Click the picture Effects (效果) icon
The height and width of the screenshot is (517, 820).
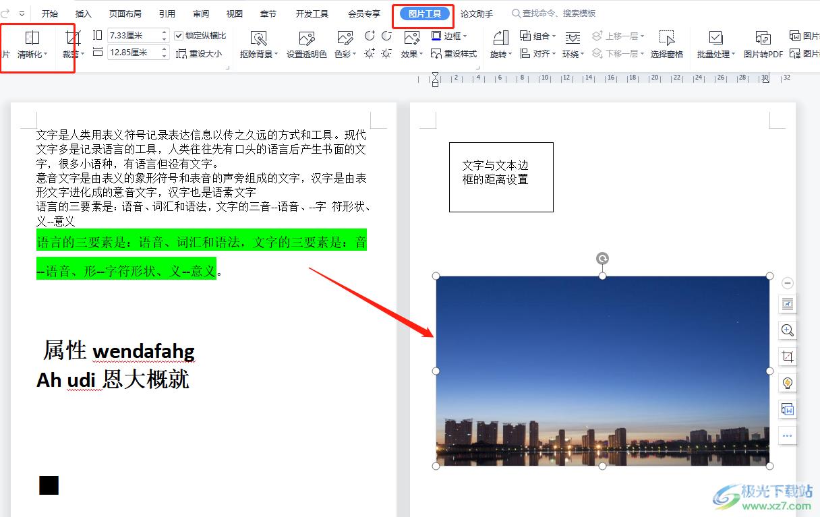point(412,38)
